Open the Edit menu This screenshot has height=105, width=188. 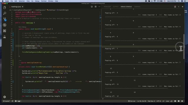(x=16, y=1)
